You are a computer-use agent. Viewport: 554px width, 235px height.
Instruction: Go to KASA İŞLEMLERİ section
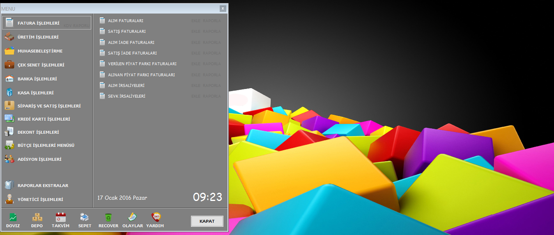click(x=35, y=93)
